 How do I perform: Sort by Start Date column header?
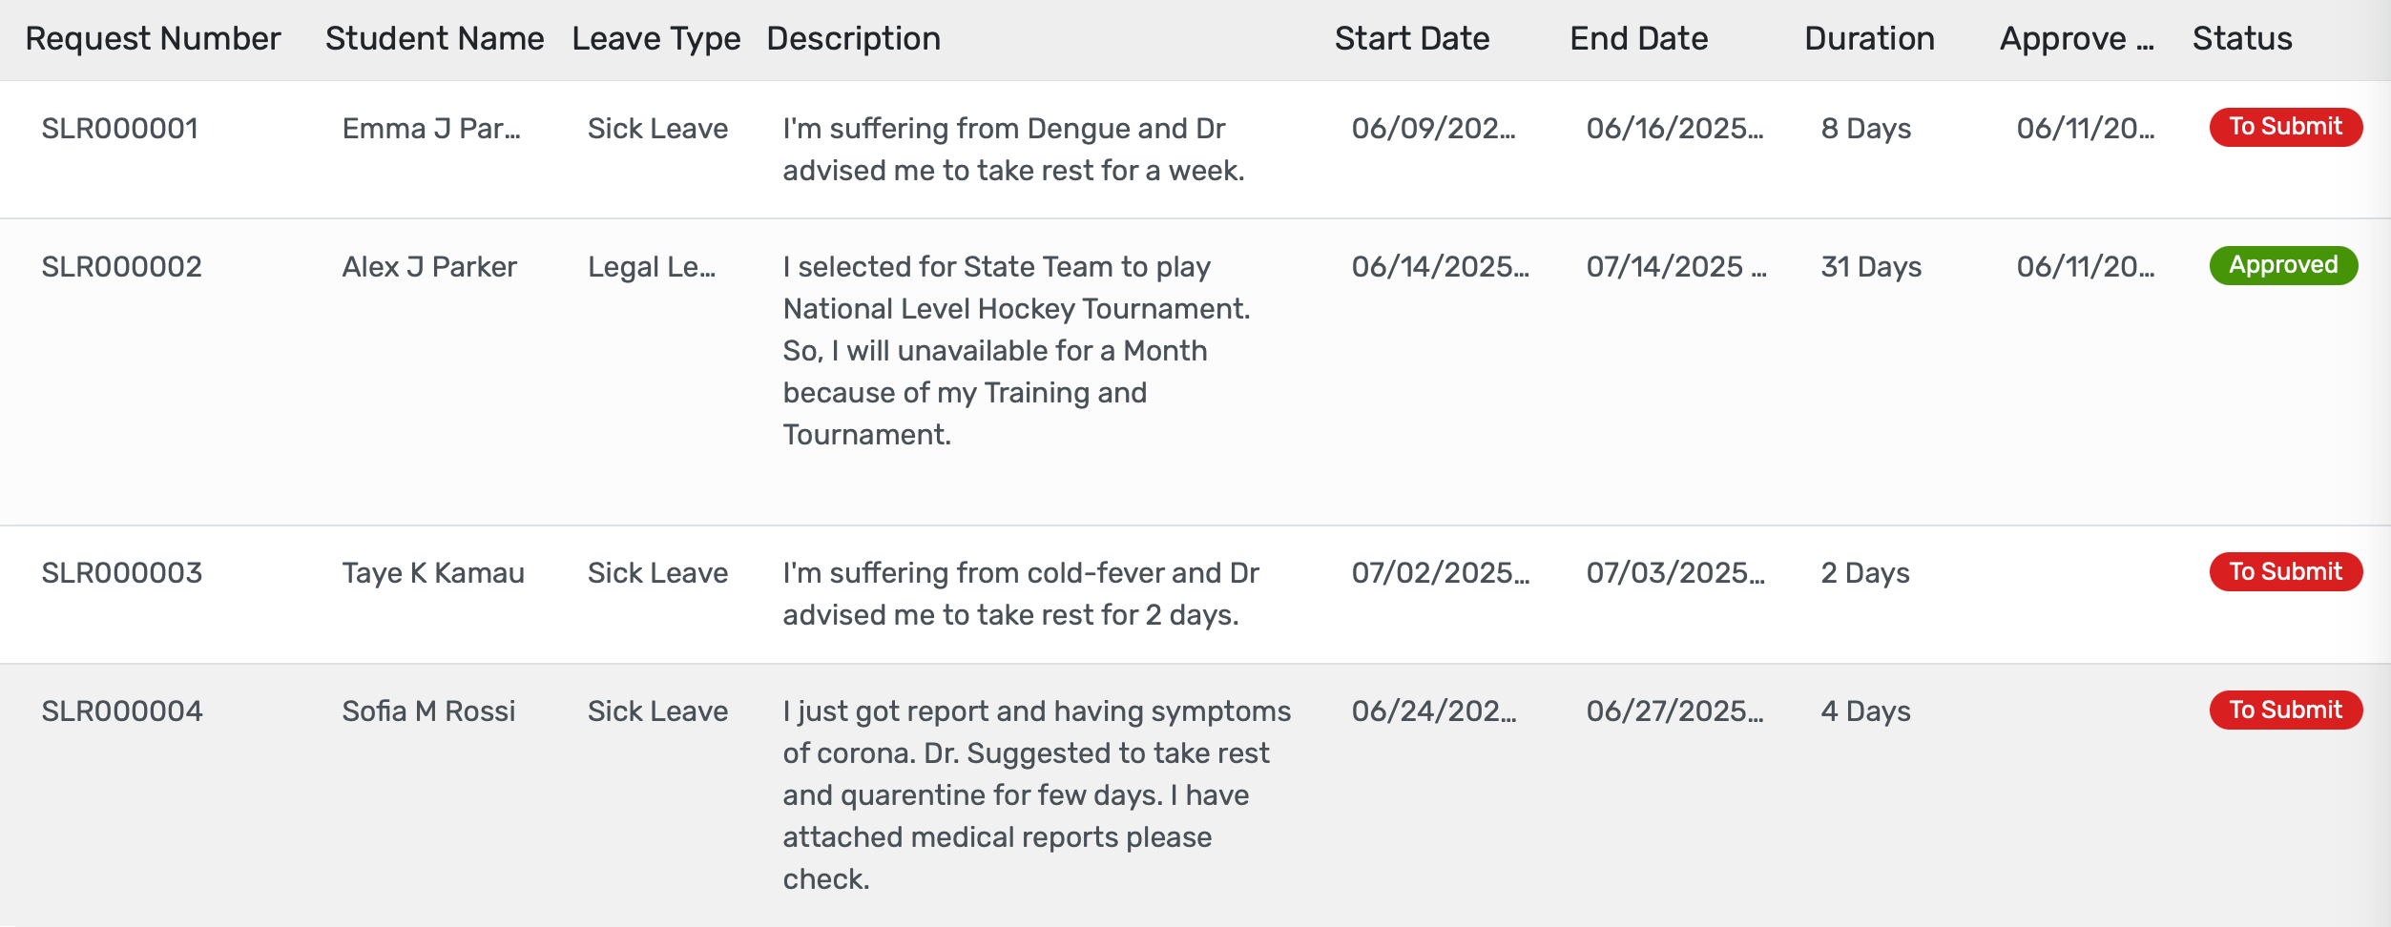(1411, 39)
